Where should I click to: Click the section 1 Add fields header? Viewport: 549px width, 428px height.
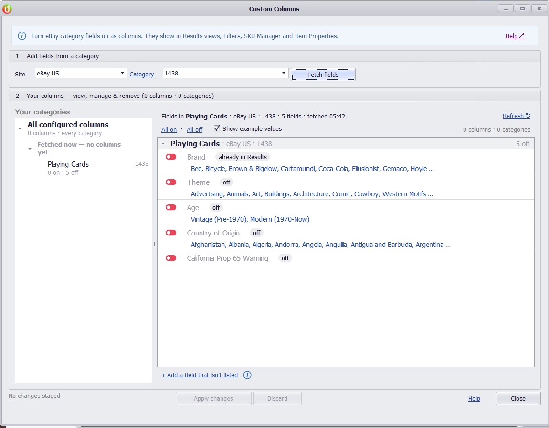(x=275, y=56)
